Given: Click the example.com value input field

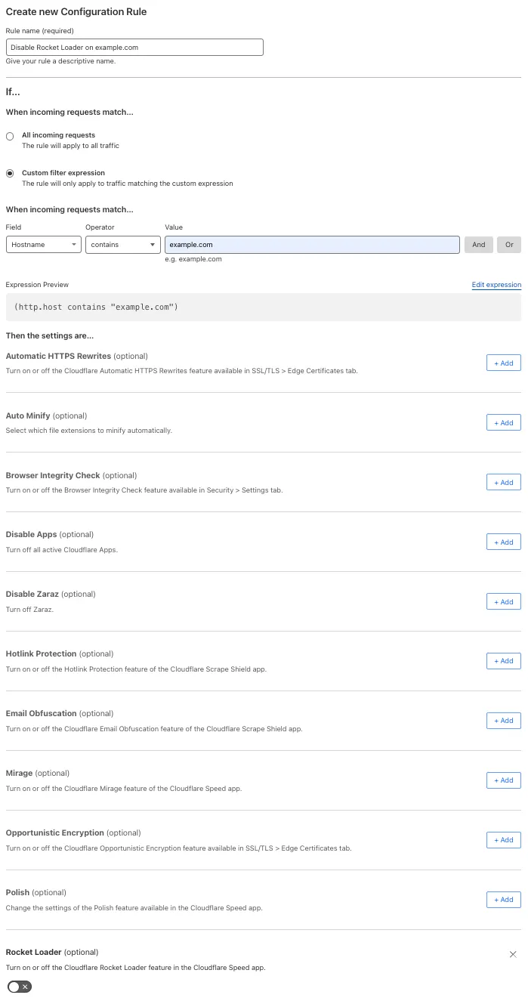Looking at the screenshot, I should (x=311, y=245).
